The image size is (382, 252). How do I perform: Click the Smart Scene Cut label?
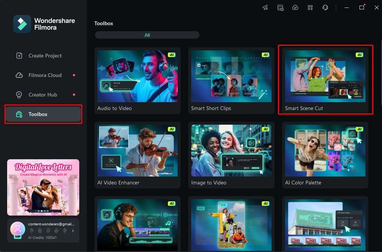pos(304,108)
